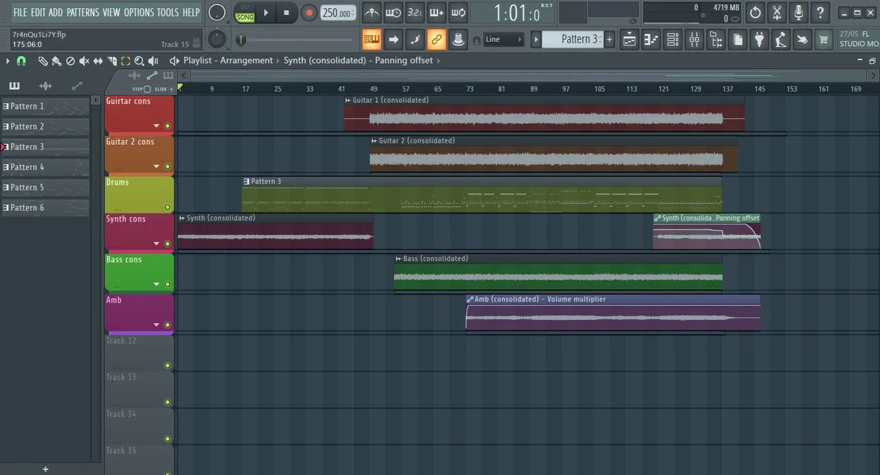Arm the record button
Image resolution: width=880 pixels, height=475 pixels.
[309, 12]
